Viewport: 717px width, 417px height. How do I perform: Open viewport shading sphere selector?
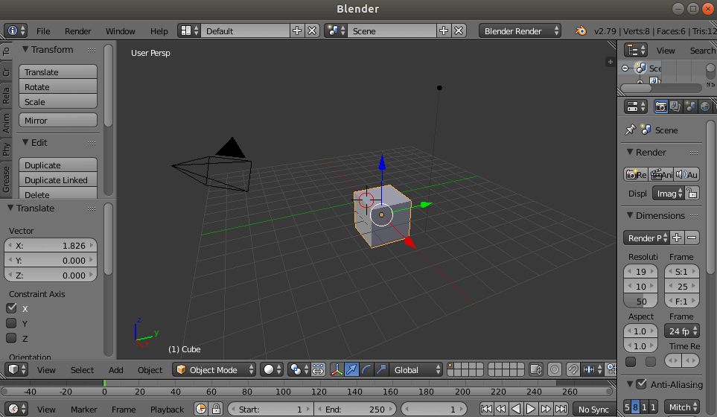click(x=272, y=369)
